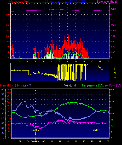Click the "Humidity (%)" legend label
Screen dimensions: 122x145
pyautogui.click(x=25, y=85)
